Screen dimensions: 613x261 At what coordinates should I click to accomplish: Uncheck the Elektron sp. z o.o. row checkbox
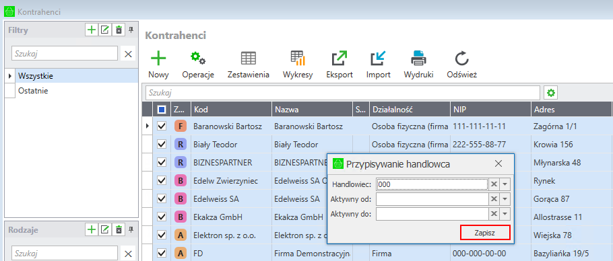(162, 235)
